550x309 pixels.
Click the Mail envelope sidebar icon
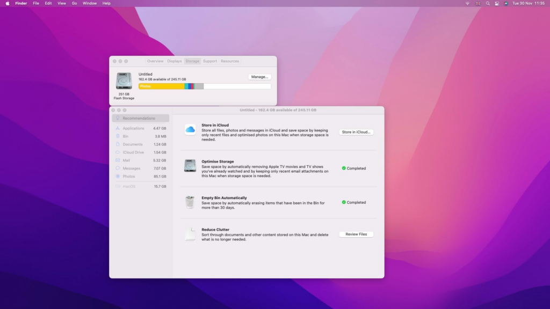point(118,160)
